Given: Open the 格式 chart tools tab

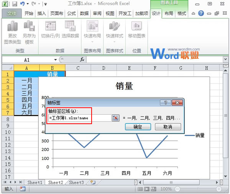Looking at the screenshot, I should tap(182, 14).
